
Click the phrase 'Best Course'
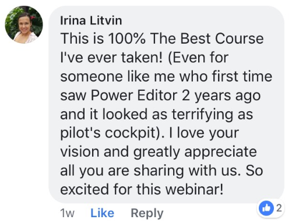(222, 38)
